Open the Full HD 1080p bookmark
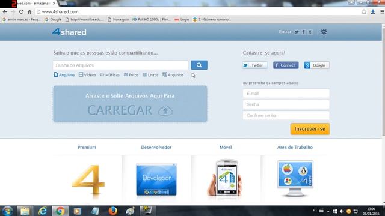 click(x=152, y=19)
